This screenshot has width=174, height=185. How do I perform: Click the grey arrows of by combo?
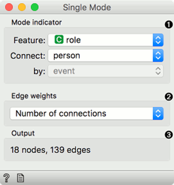point(158,71)
